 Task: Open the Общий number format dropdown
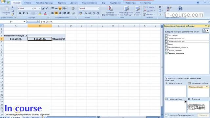[x=98, y=9]
